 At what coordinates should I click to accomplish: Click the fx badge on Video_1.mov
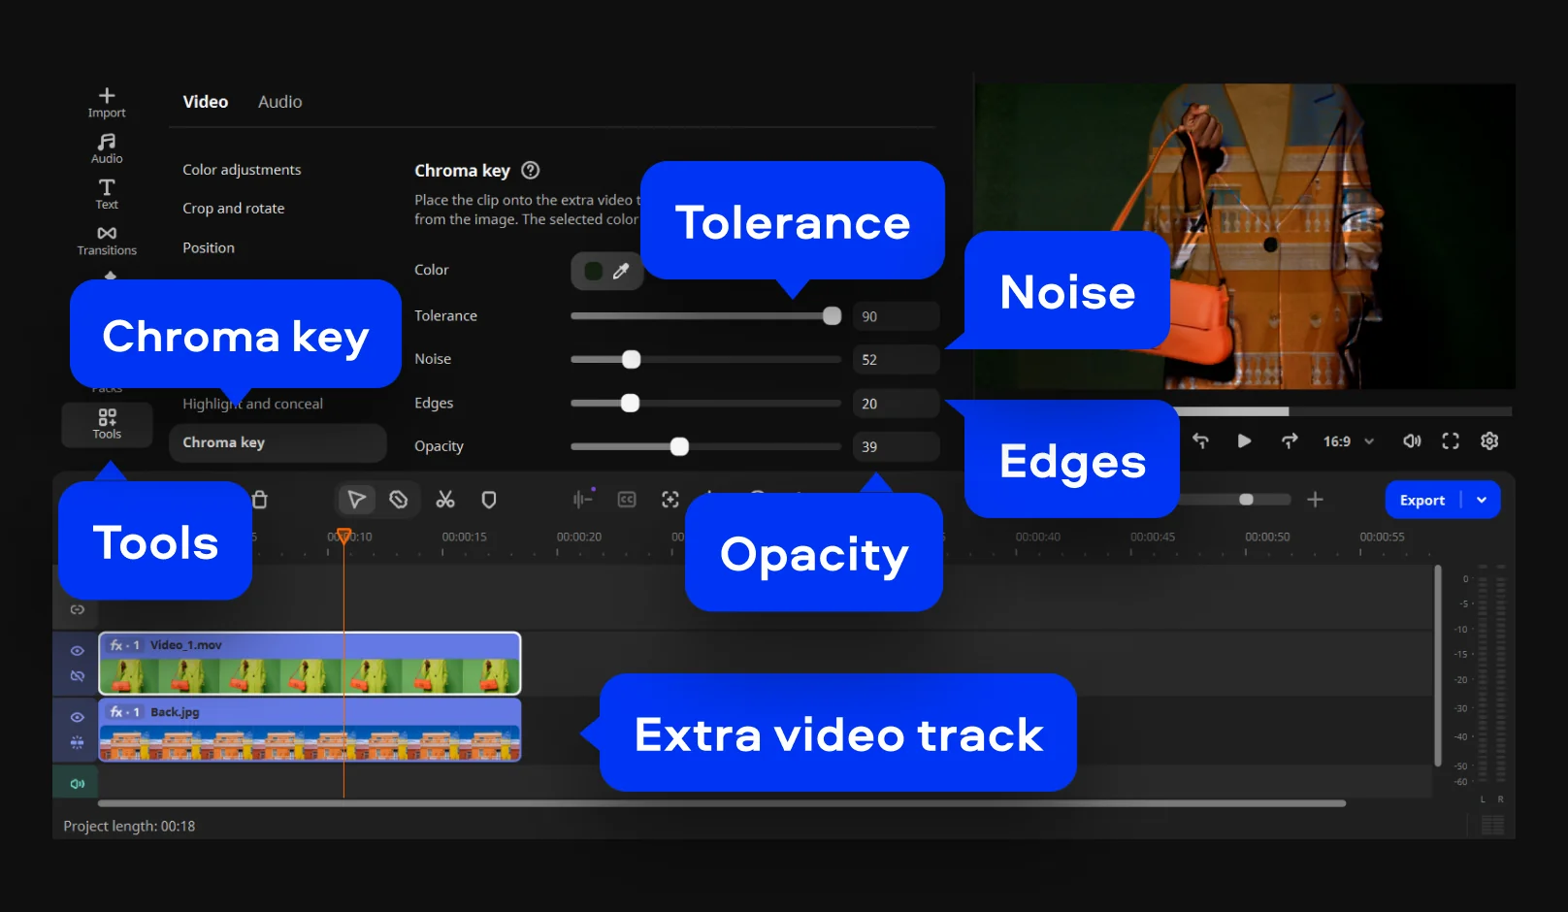tap(124, 645)
